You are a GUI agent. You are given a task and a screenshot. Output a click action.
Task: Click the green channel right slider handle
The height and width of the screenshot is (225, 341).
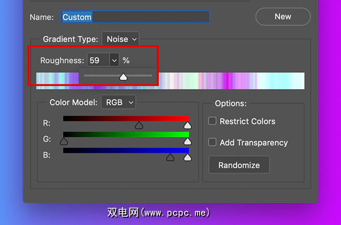coord(187,142)
